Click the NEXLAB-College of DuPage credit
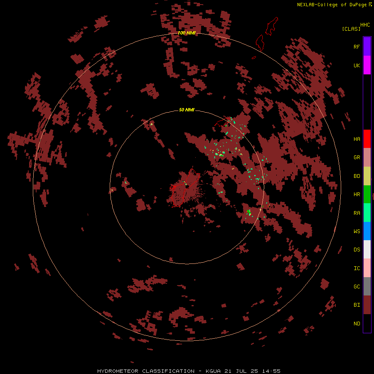This screenshot has width=374, height=374. click(x=332, y=5)
